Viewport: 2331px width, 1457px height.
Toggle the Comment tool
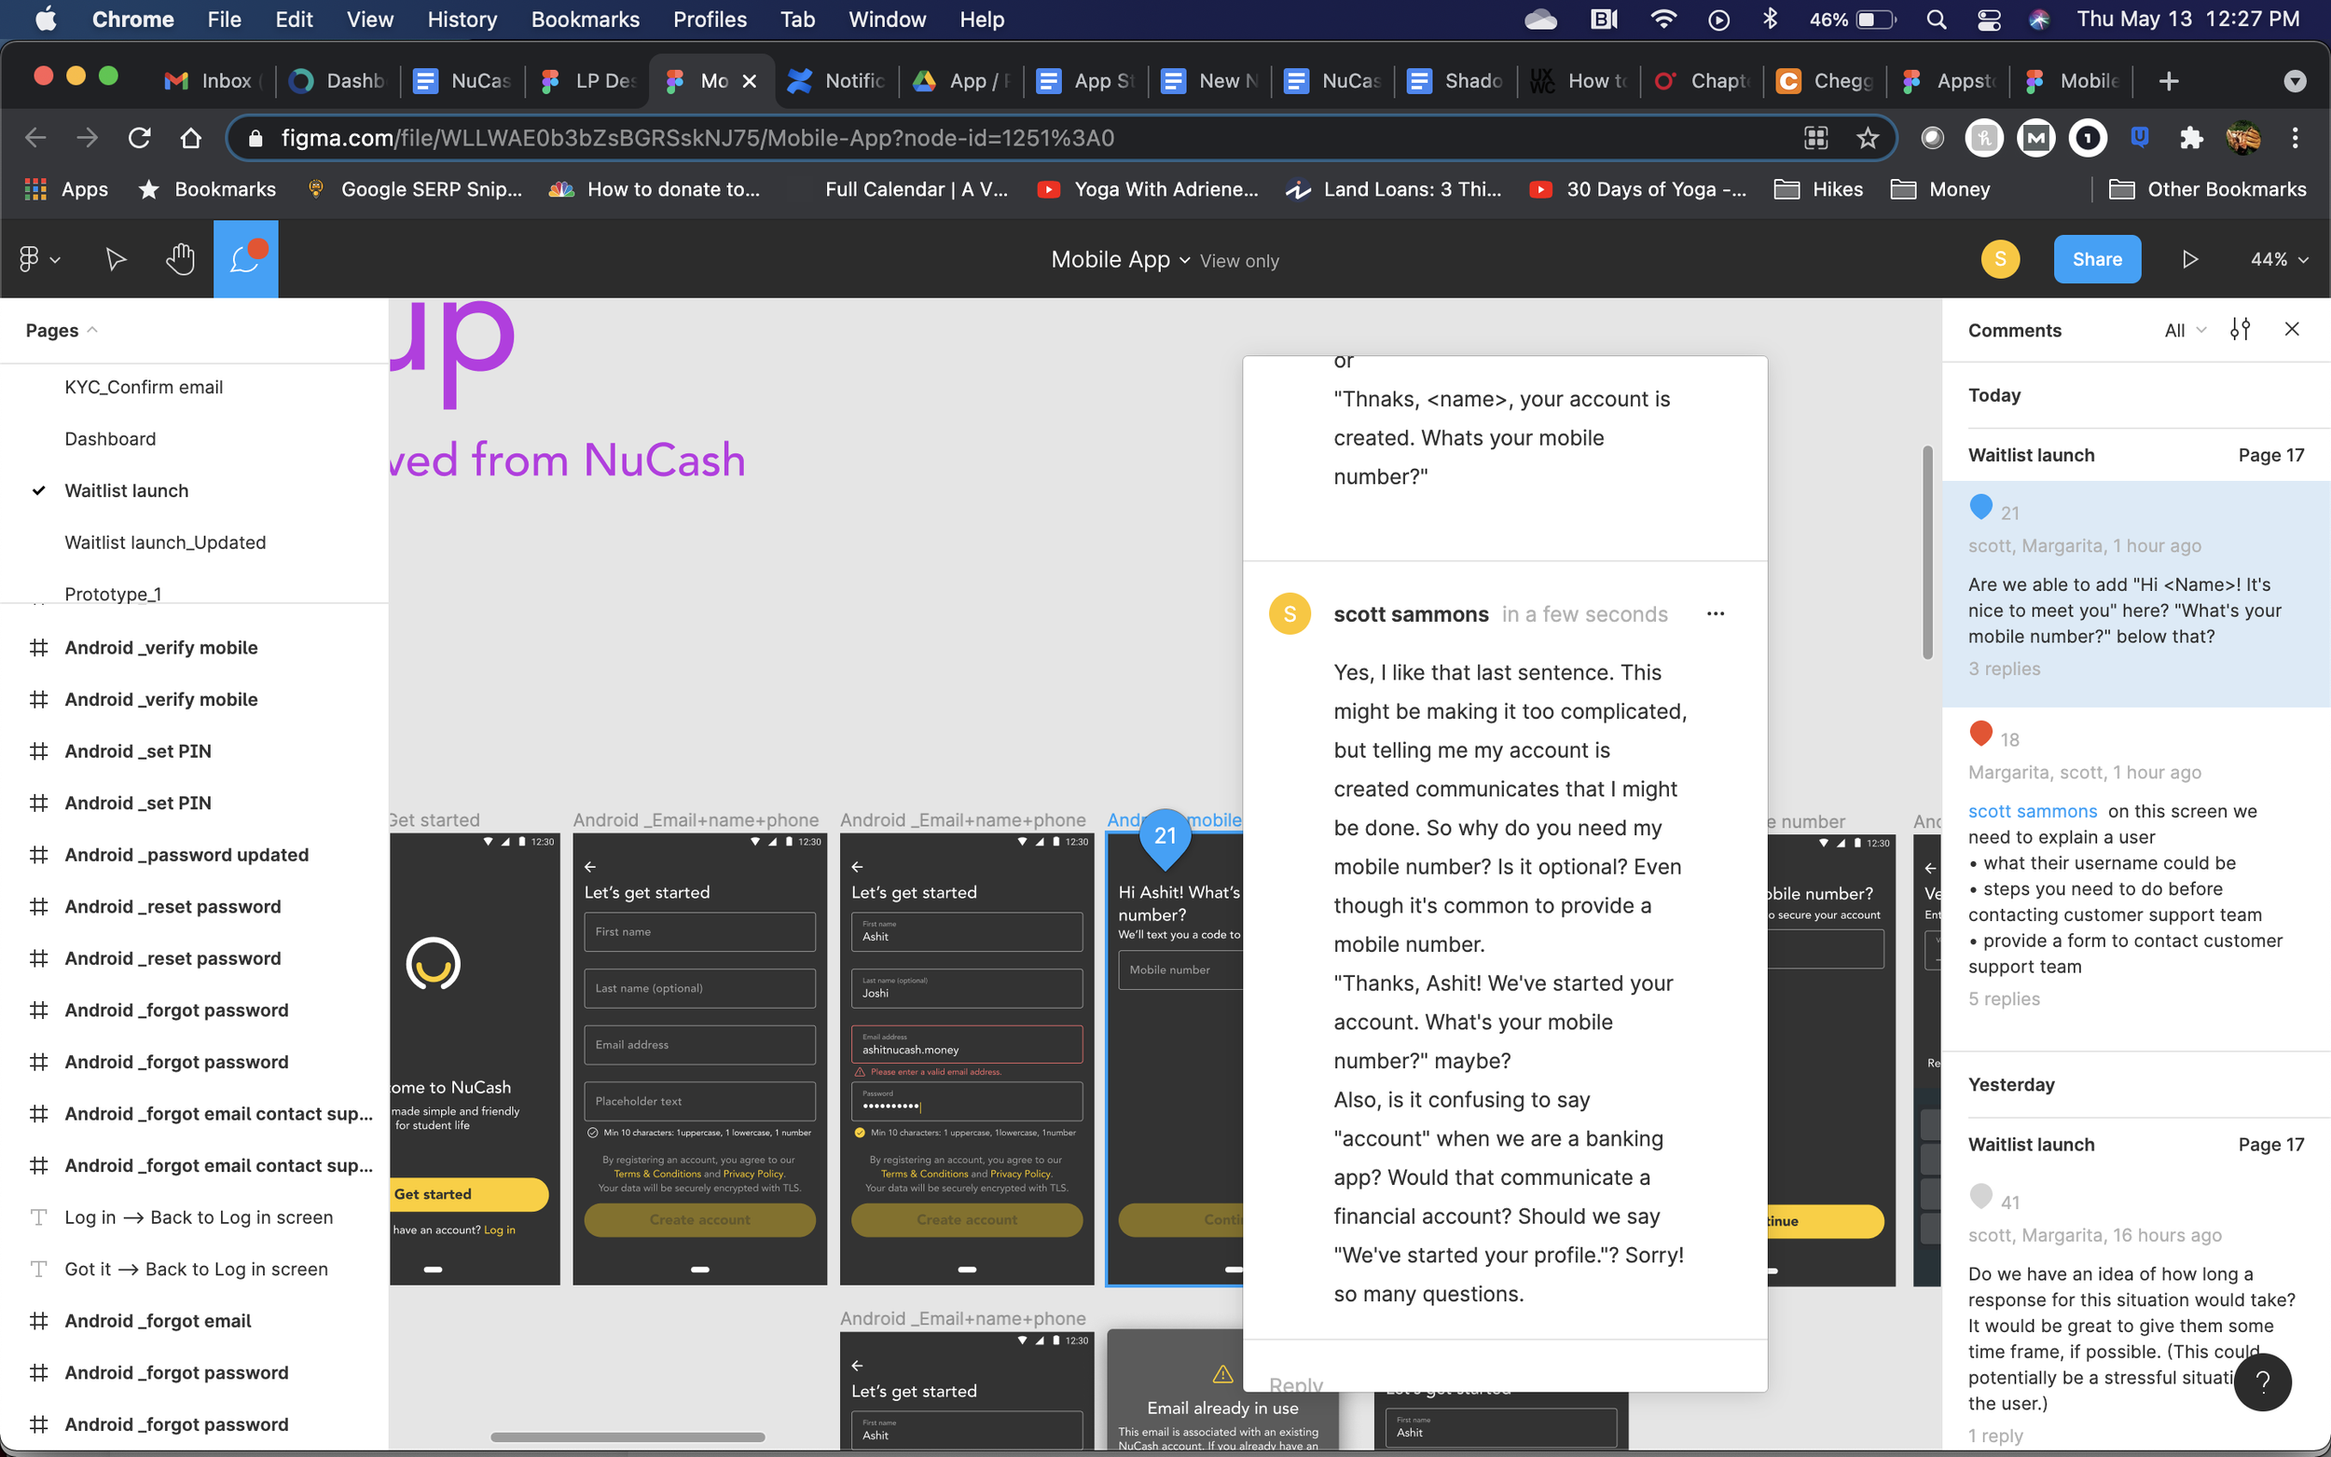coord(246,259)
